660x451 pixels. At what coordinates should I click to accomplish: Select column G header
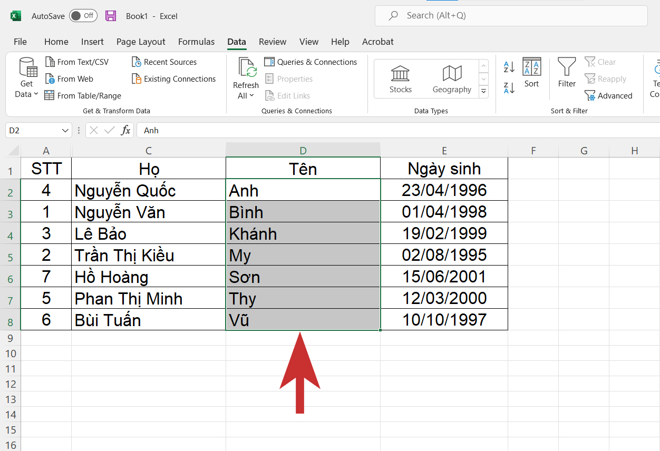[584, 151]
